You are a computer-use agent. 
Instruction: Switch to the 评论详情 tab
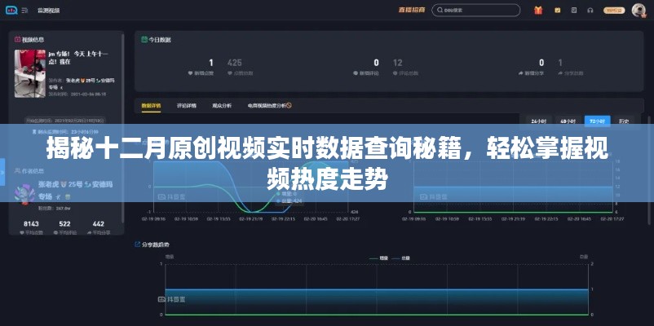tap(187, 105)
